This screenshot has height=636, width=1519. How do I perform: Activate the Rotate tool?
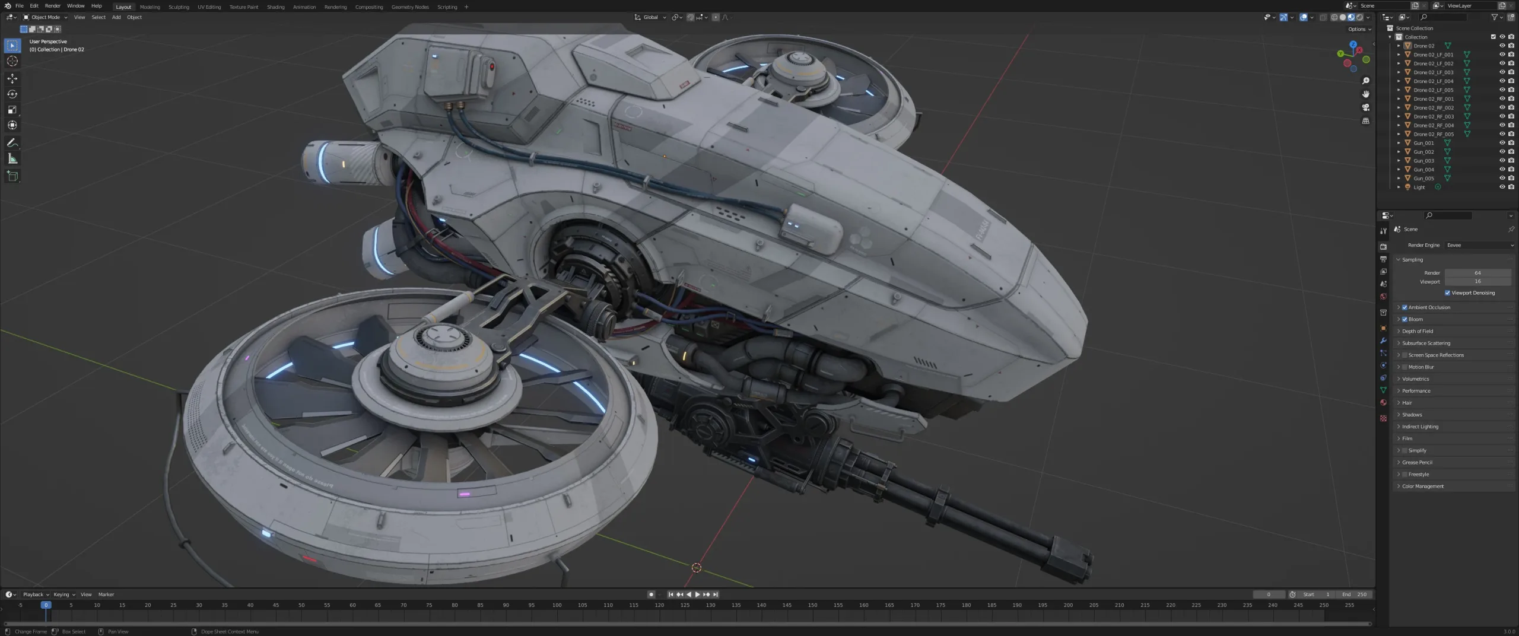click(12, 94)
